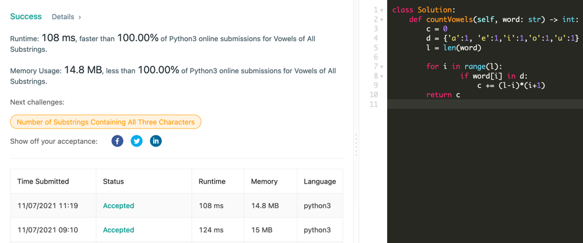This screenshot has height=243, width=583.
Task: Share acceptance on Facebook
Action: tap(117, 141)
